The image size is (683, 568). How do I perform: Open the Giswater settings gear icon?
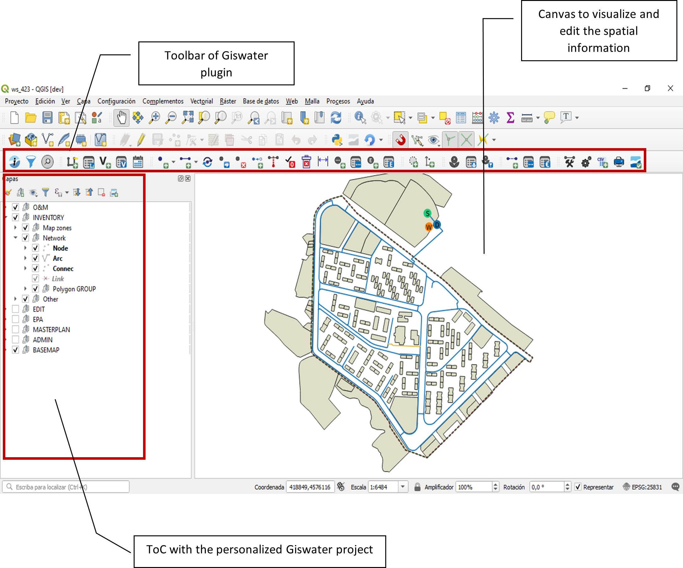585,162
